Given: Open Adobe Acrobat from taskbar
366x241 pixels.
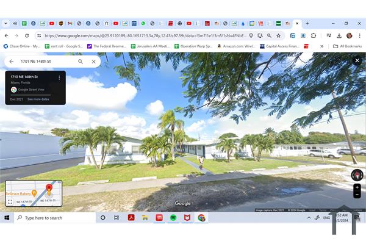Looking at the screenshot, I should click(x=131, y=218).
